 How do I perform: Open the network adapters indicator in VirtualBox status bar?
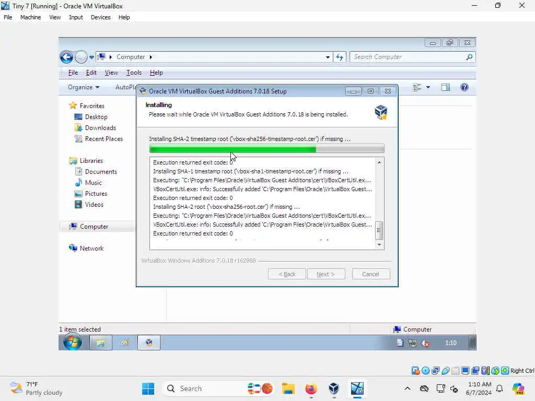coord(435,371)
